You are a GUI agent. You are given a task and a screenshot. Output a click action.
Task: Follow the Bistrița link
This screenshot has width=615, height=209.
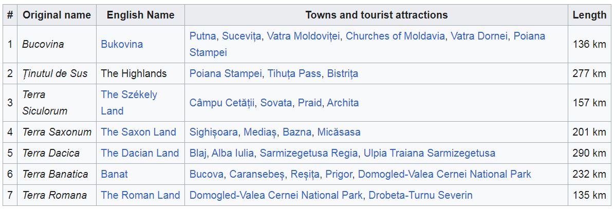tap(342, 74)
